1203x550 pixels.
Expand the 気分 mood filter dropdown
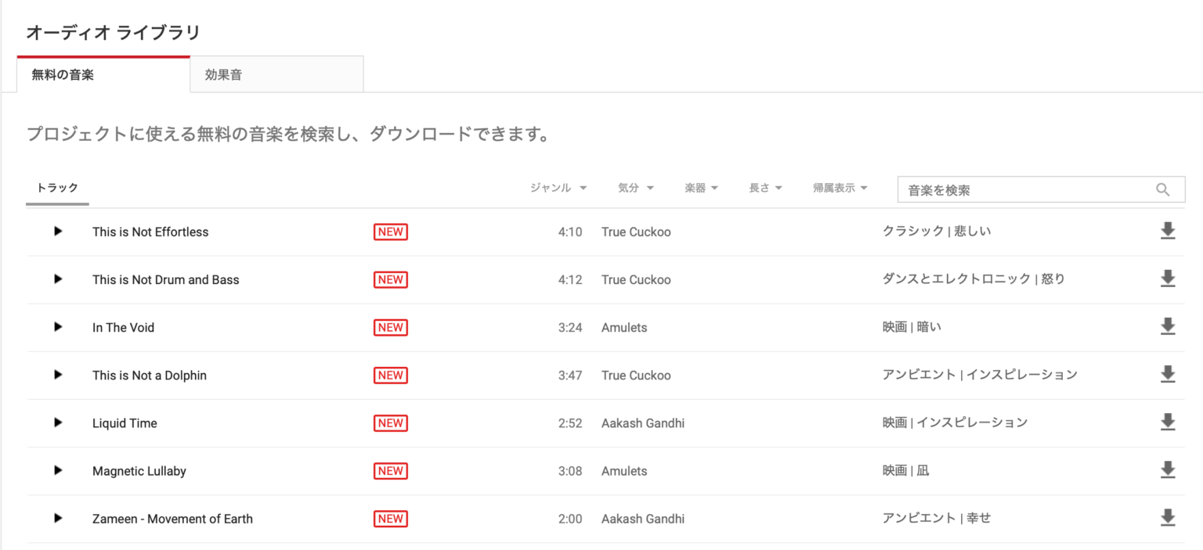[635, 188]
